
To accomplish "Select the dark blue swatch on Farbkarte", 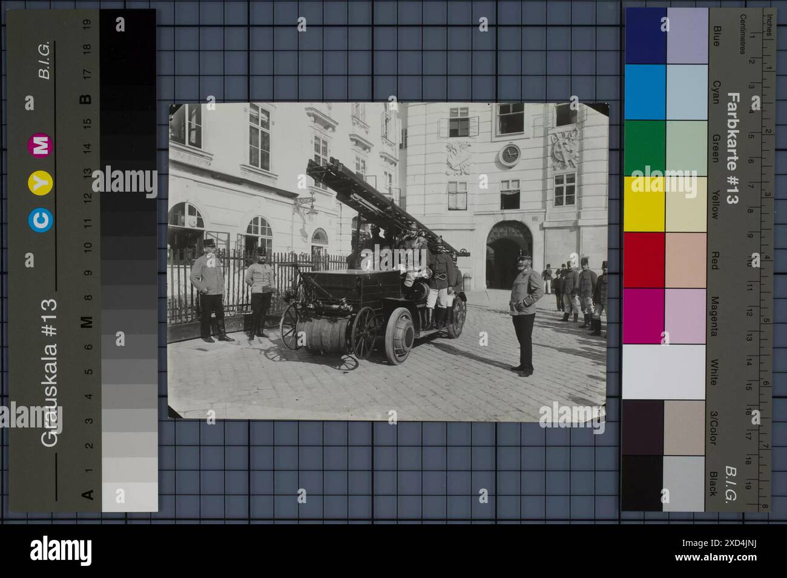I will coord(645,36).
